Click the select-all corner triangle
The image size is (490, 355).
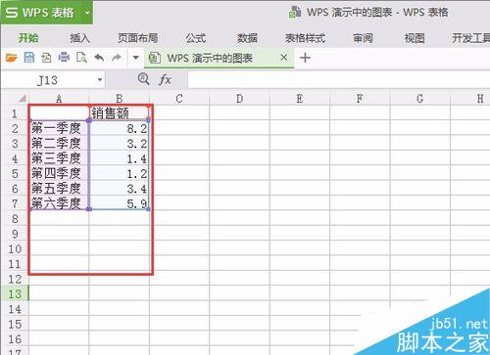point(22,98)
